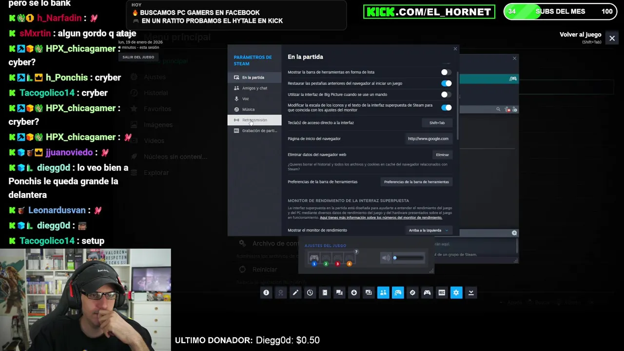
Task: Click the Ajustes del Juego resize grip
Action: [431, 271]
